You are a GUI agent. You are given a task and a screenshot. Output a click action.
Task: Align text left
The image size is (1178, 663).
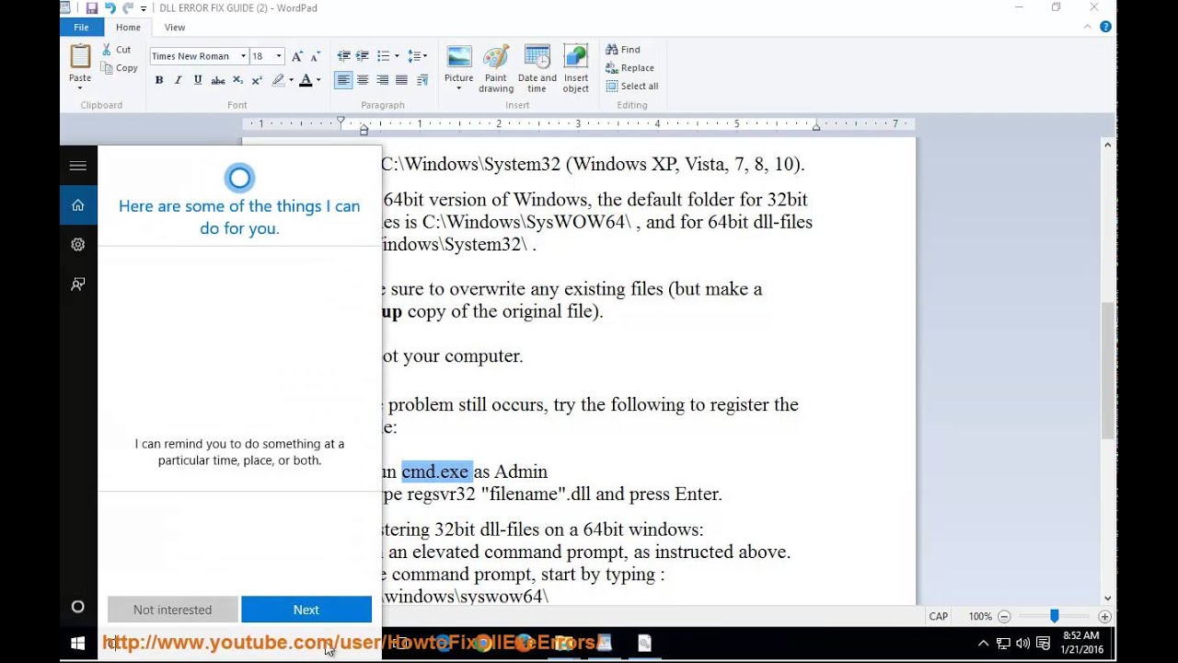(x=343, y=80)
